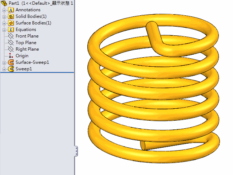Click the Sweep1 feature icon
Screen dimensions: 233x175
point(11,69)
